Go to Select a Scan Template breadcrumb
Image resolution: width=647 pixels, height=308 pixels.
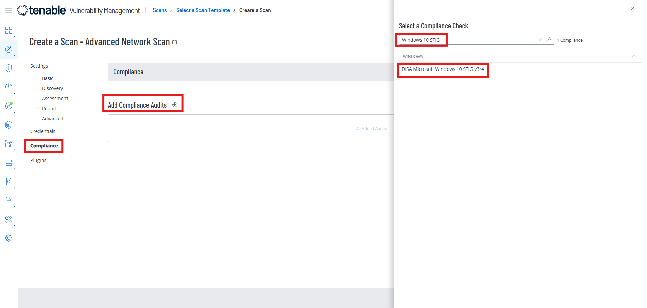203,10
